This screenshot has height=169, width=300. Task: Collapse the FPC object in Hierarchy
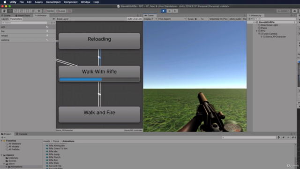[x=256, y=31]
